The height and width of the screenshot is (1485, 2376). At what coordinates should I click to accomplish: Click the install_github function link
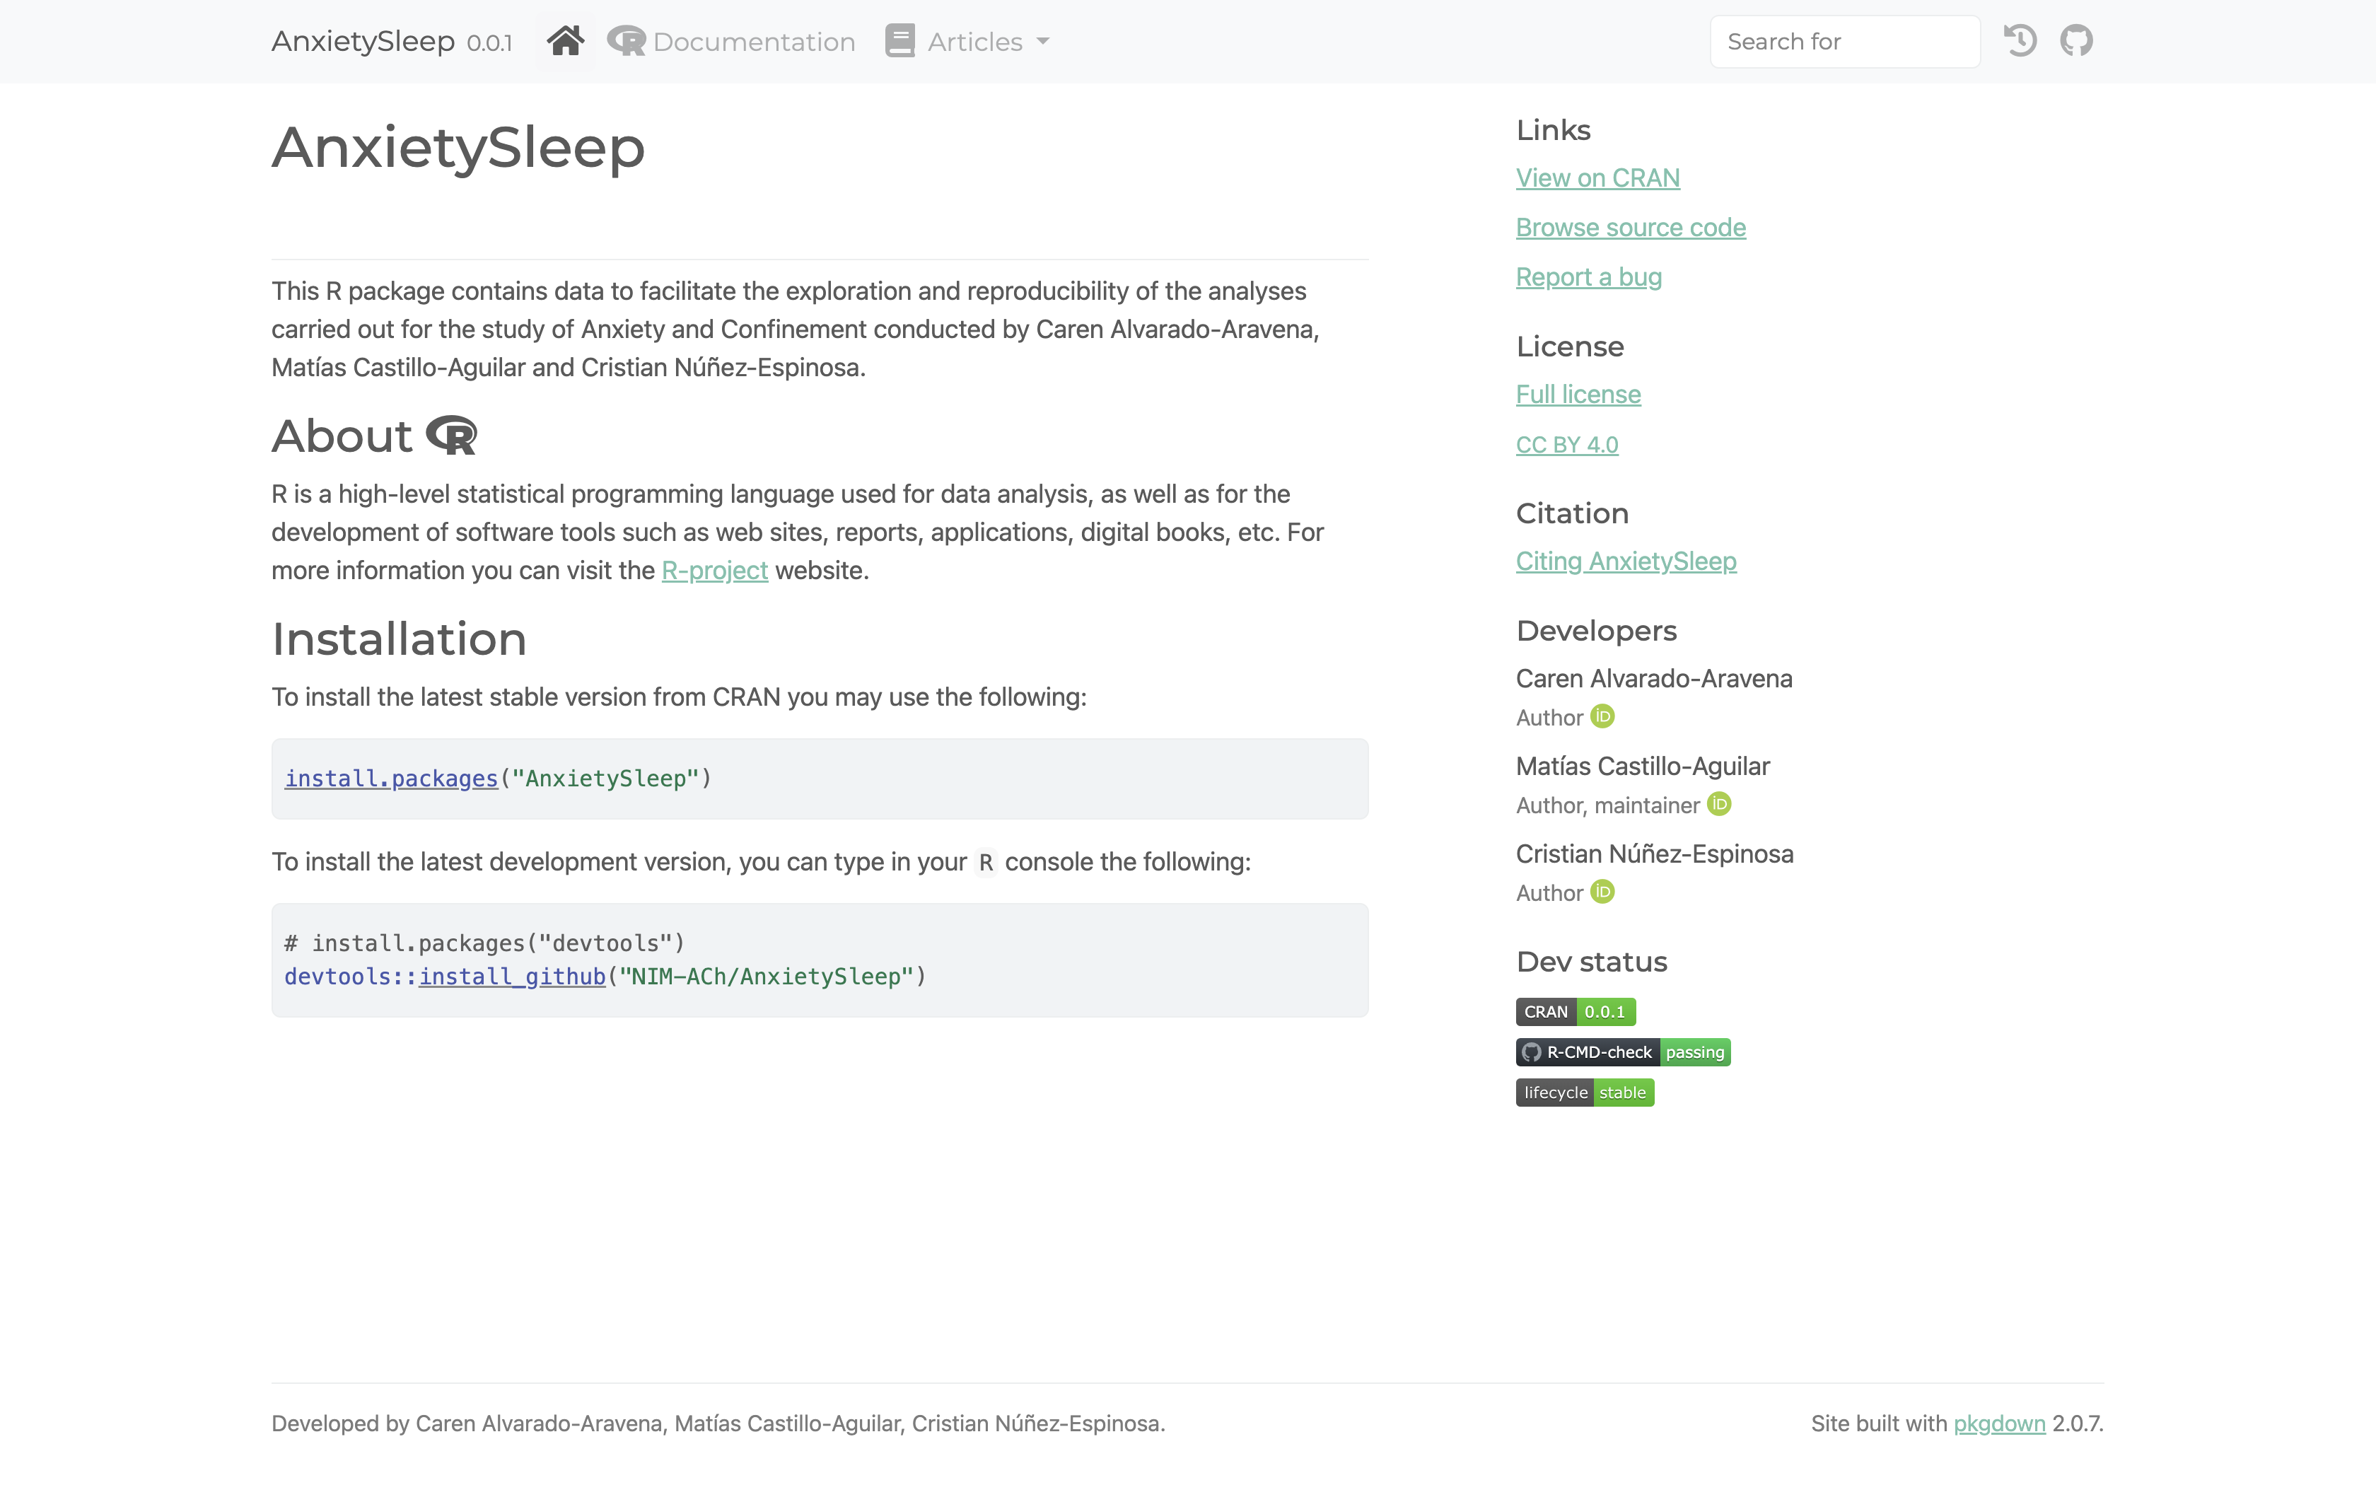(511, 977)
